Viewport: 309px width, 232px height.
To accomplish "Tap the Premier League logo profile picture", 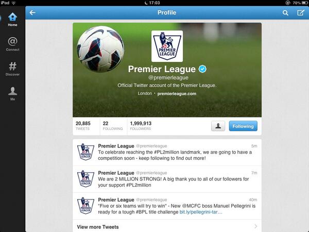I will pos(167,46).
